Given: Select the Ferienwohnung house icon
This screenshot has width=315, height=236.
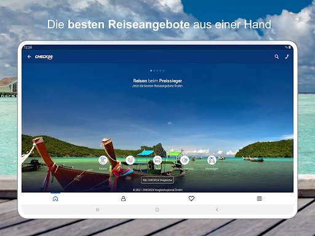Looking at the screenshot, I should (185, 160).
